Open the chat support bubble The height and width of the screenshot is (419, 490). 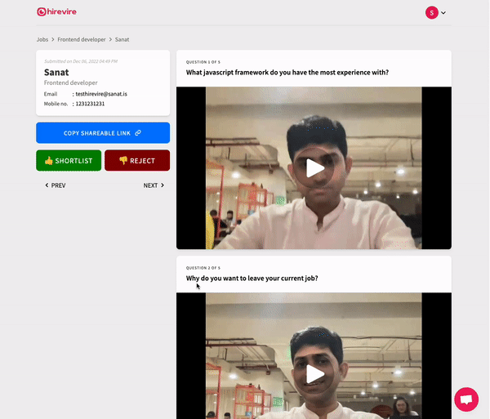coord(465,399)
